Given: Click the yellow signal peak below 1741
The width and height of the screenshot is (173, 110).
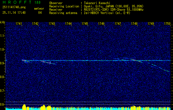Looking at the screenshot, I should [24, 107].
